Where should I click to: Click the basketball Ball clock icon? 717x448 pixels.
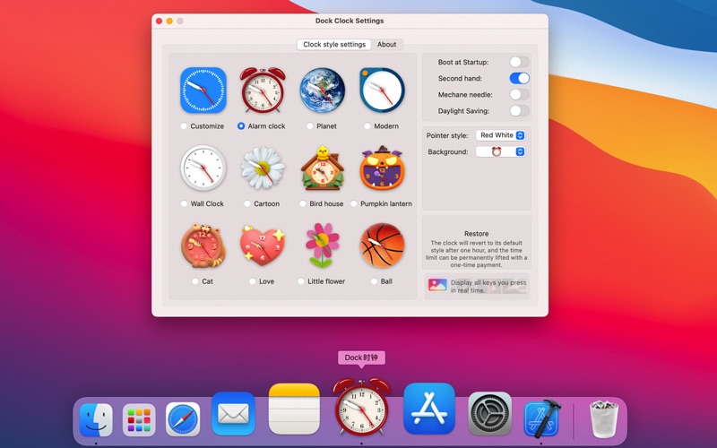382,246
